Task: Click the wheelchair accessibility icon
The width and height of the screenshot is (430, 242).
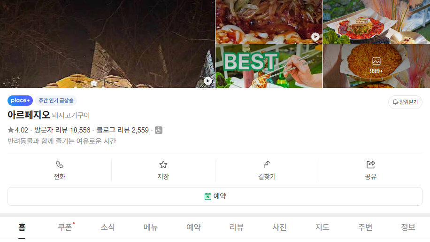Action: pos(159,130)
